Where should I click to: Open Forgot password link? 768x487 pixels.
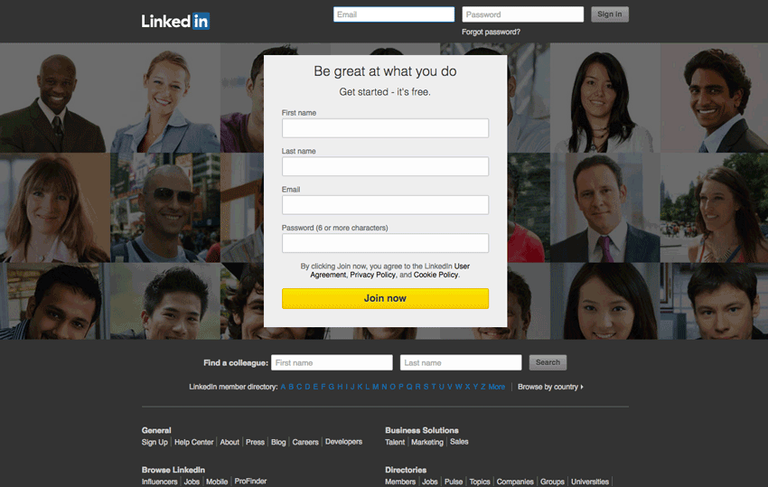coord(491,32)
